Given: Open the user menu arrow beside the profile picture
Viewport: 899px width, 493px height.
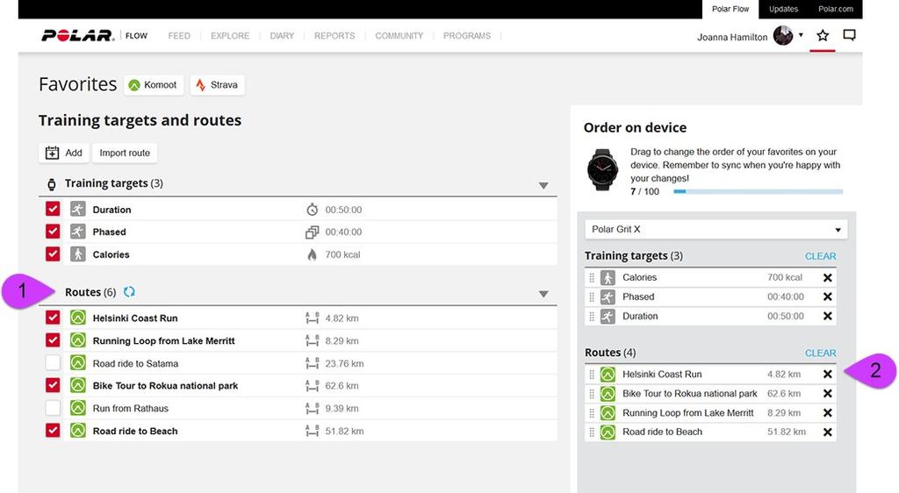Looking at the screenshot, I should click(801, 35).
